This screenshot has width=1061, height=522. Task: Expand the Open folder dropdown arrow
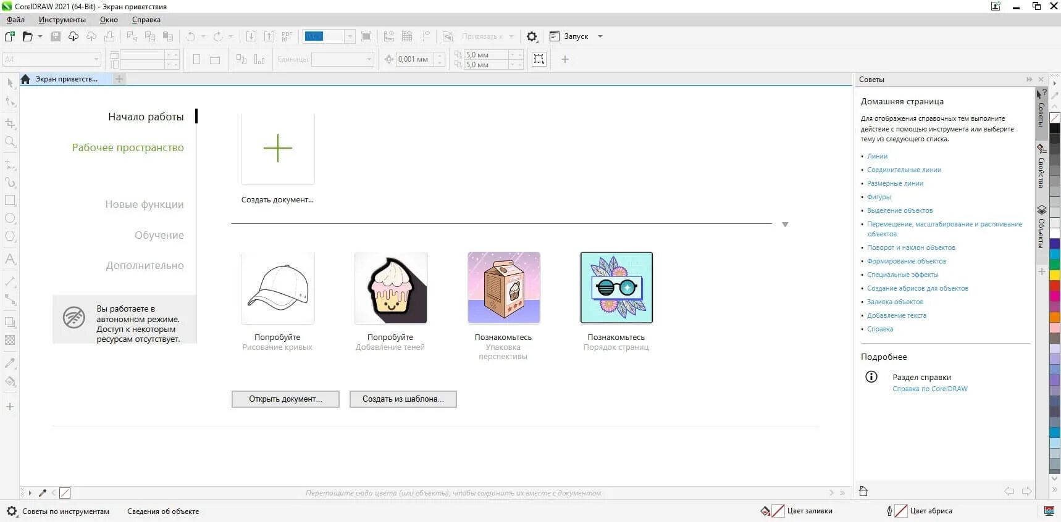coord(40,36)
